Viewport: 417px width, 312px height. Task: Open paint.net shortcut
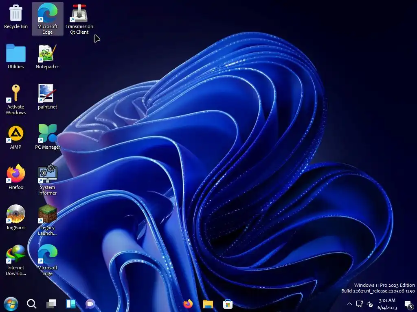pyautogui.click(x=47, y=97)
